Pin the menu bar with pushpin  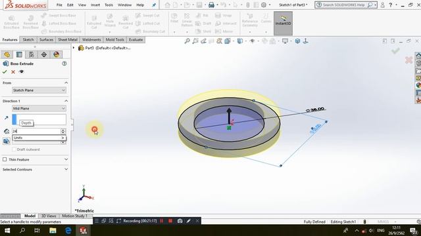pyautogui.click(x=154, y=5)
